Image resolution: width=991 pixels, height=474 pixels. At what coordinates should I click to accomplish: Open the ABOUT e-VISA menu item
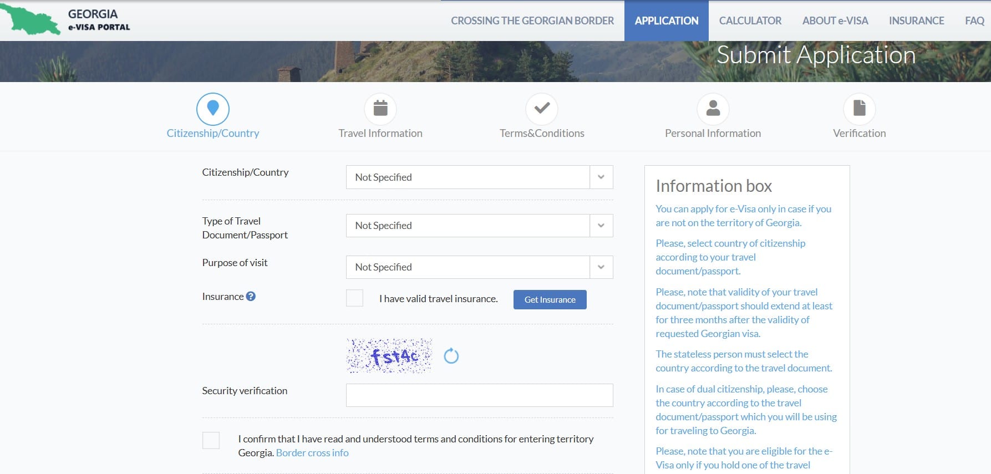(835, 21)
